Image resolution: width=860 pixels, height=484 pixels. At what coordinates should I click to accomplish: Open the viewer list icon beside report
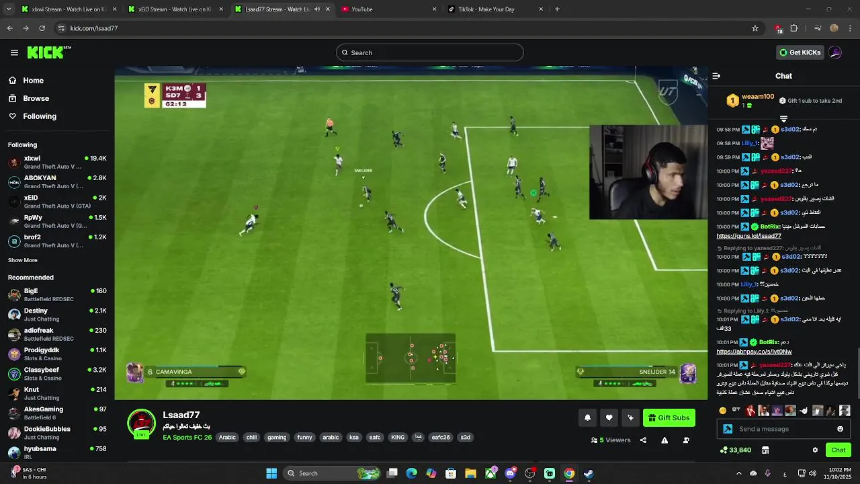click(x=686, y=440)
